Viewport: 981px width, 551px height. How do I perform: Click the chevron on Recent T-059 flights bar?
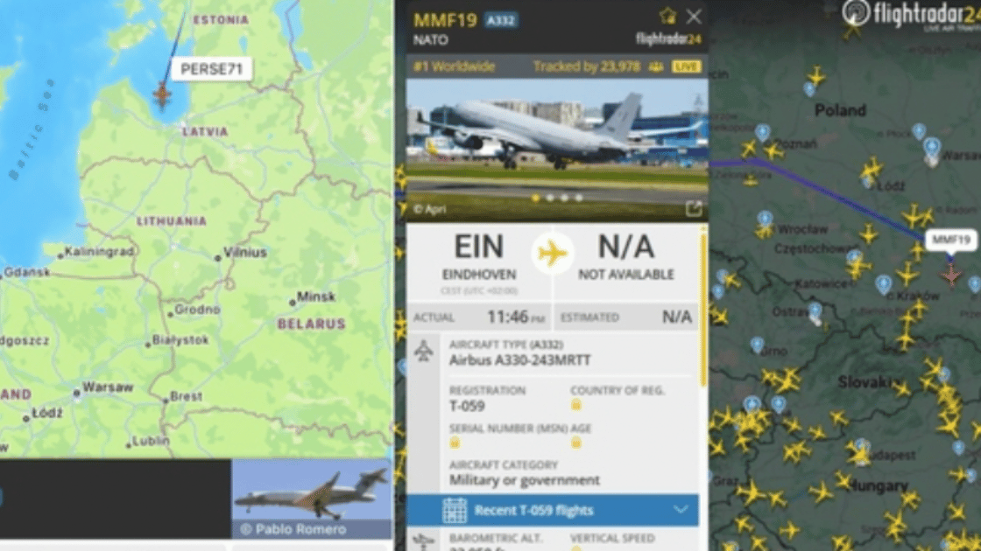pyautogui.click(x=681, y=510)
